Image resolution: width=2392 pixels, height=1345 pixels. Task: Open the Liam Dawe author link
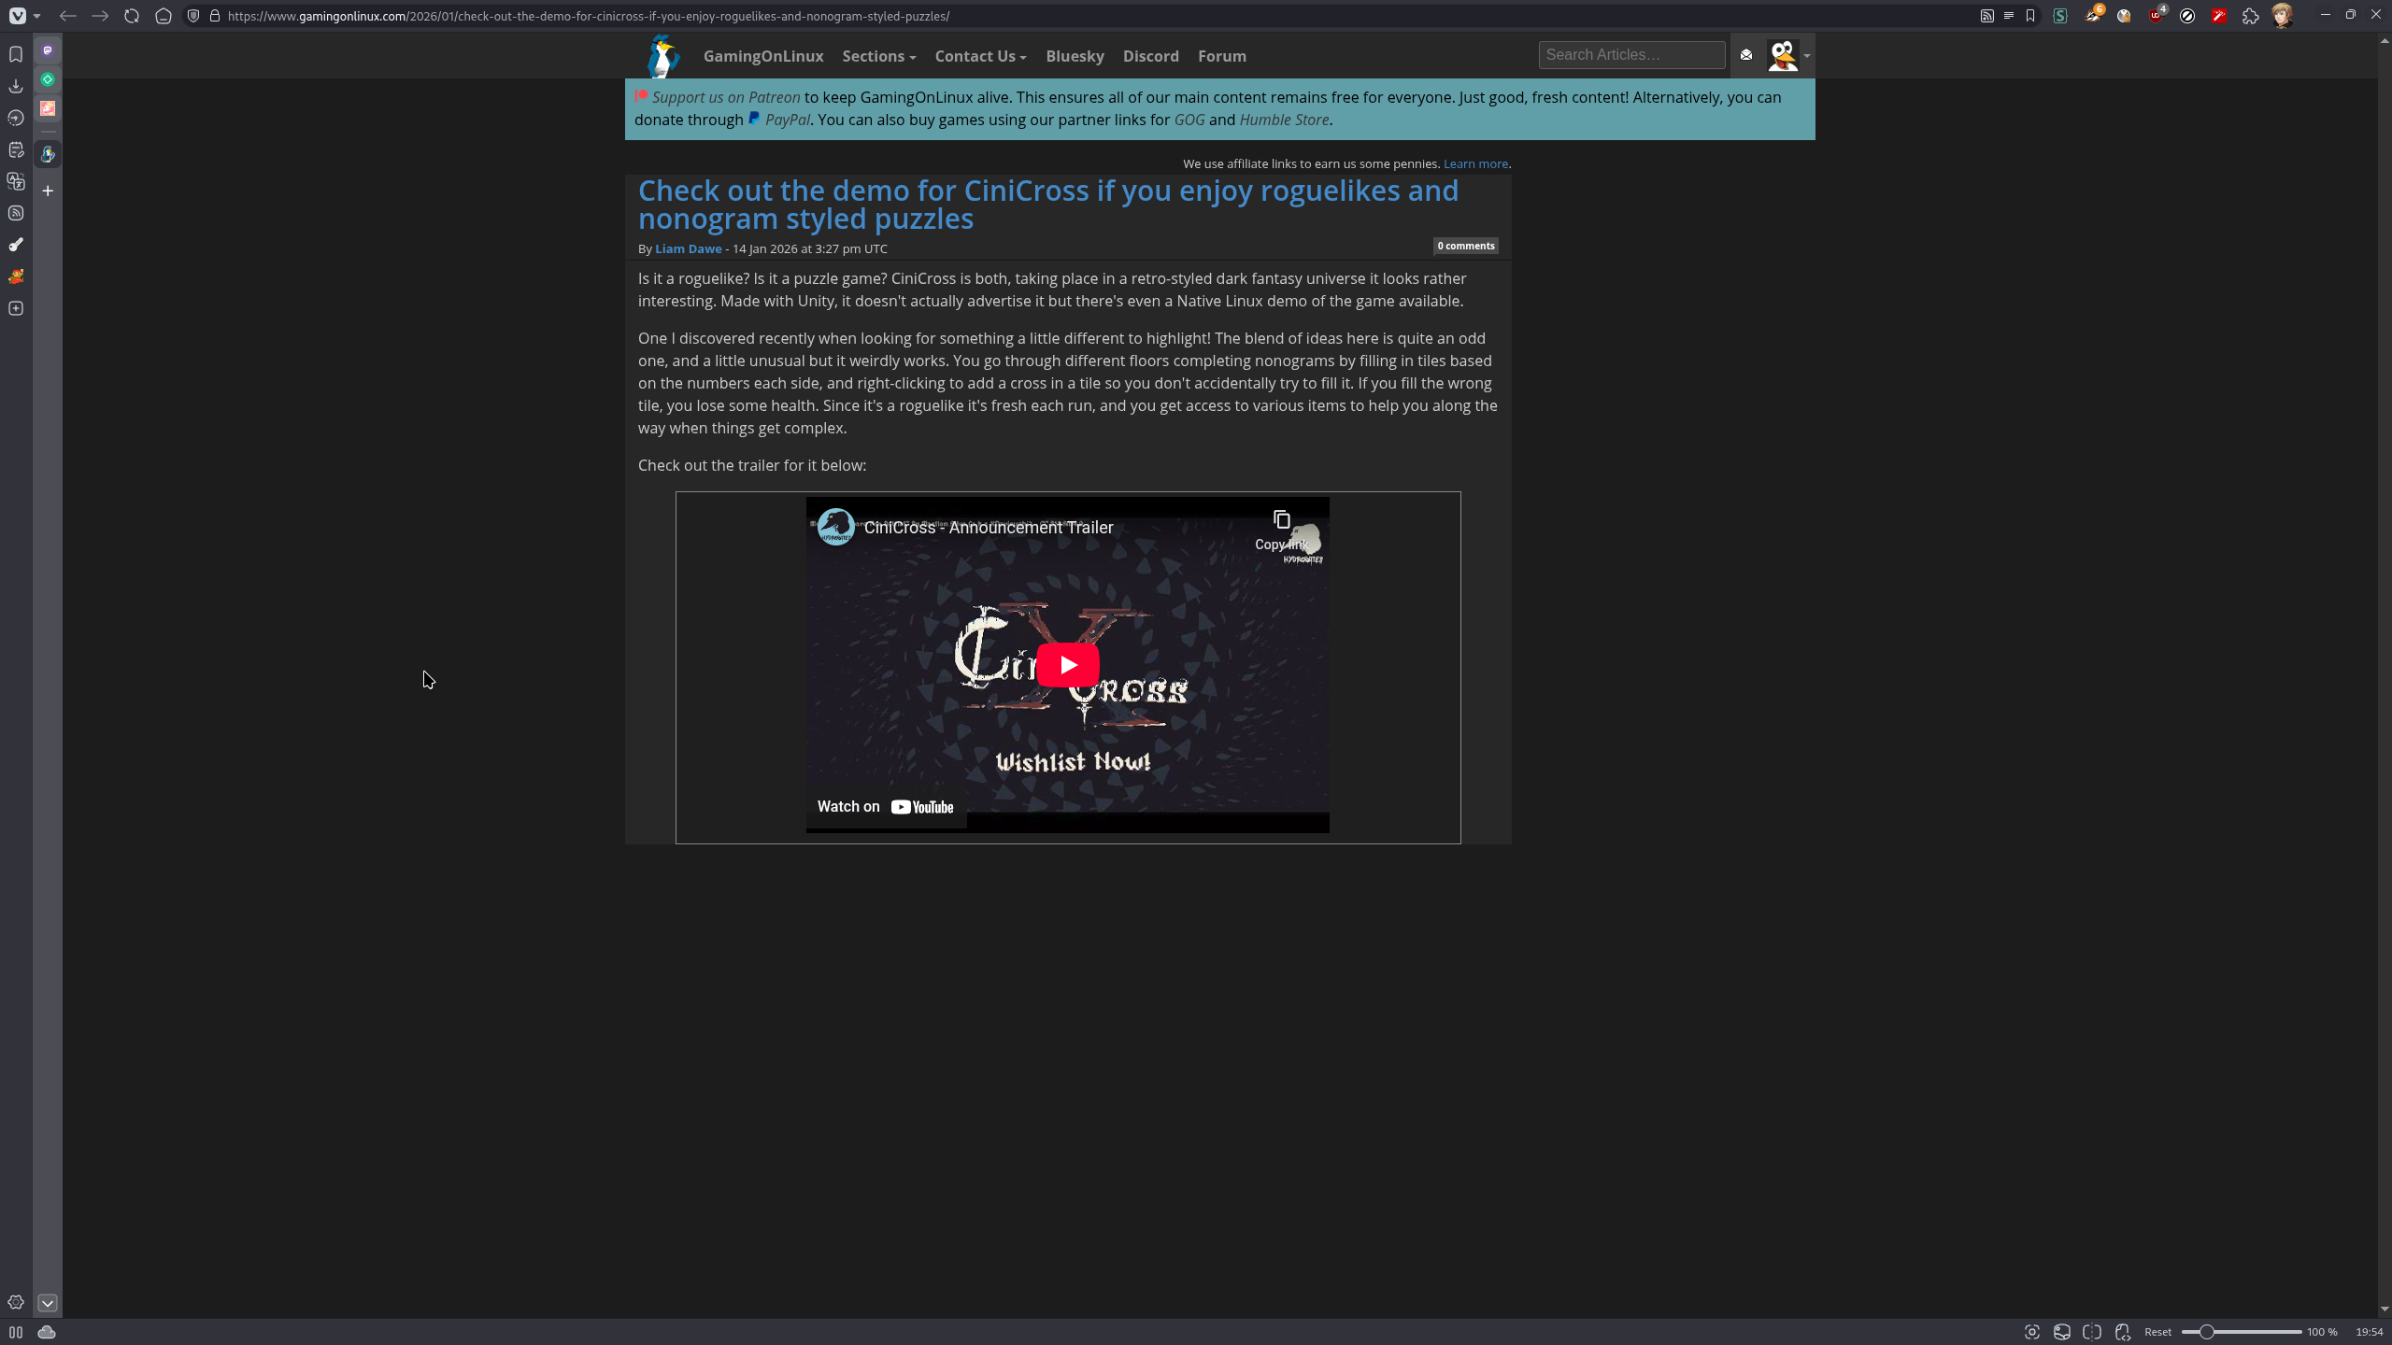(688, 248)
